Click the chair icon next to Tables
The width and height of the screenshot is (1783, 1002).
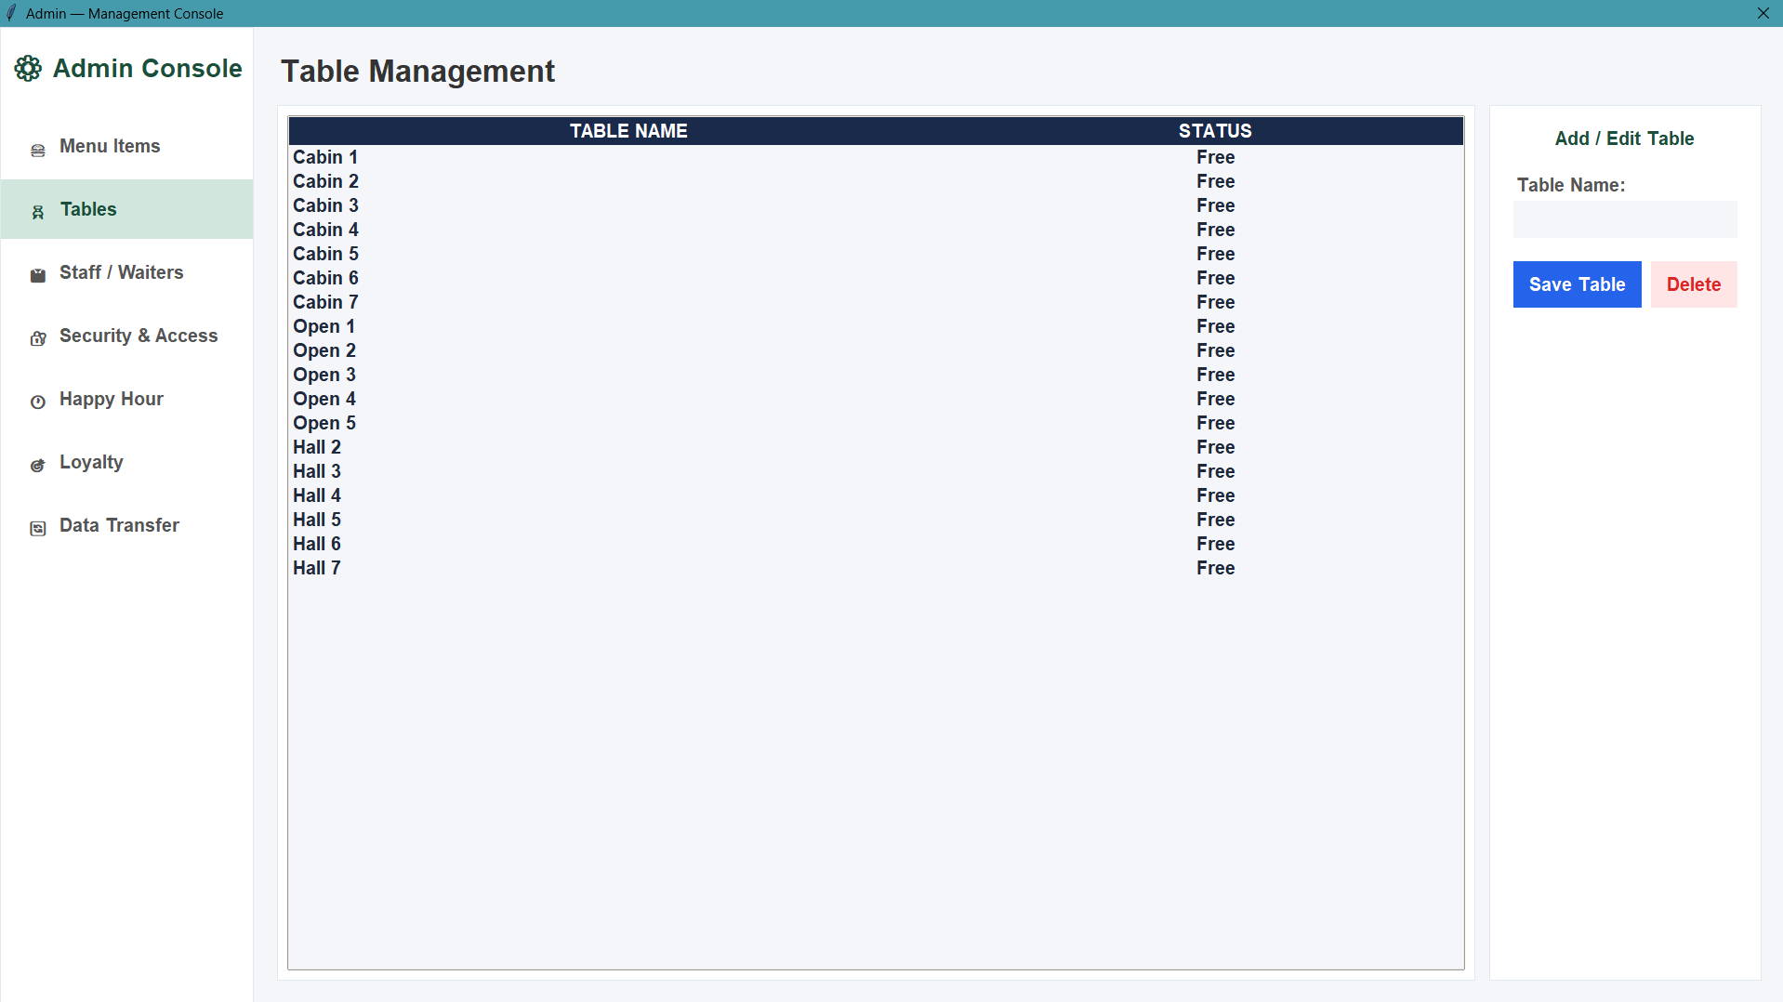pos(38,213)
